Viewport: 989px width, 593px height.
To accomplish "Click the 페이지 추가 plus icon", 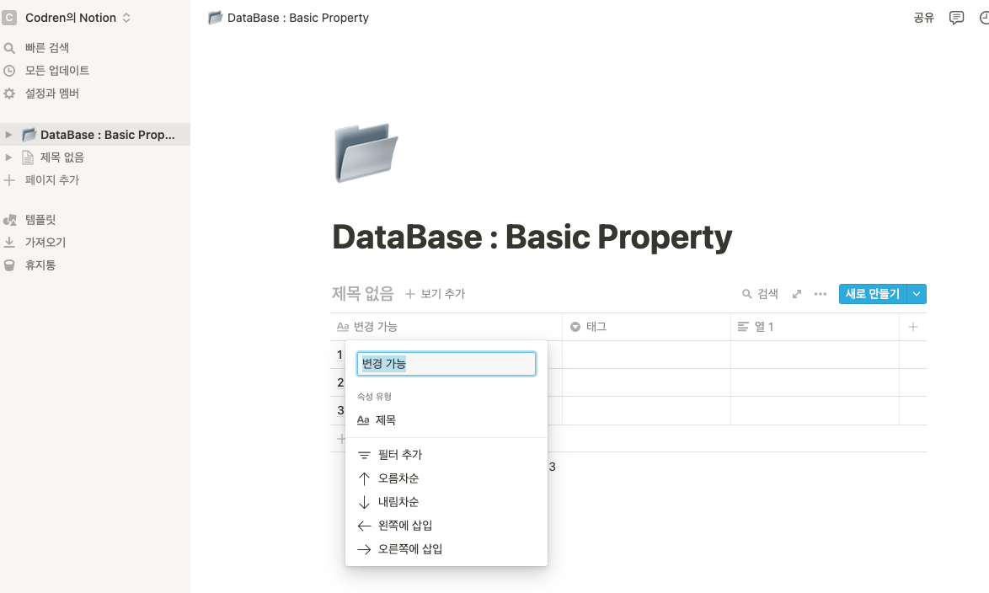I will 9,179.
